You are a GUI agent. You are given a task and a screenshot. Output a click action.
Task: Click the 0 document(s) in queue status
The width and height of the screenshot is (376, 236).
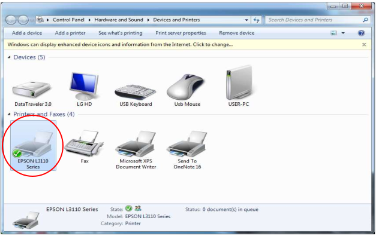(230, 209)
